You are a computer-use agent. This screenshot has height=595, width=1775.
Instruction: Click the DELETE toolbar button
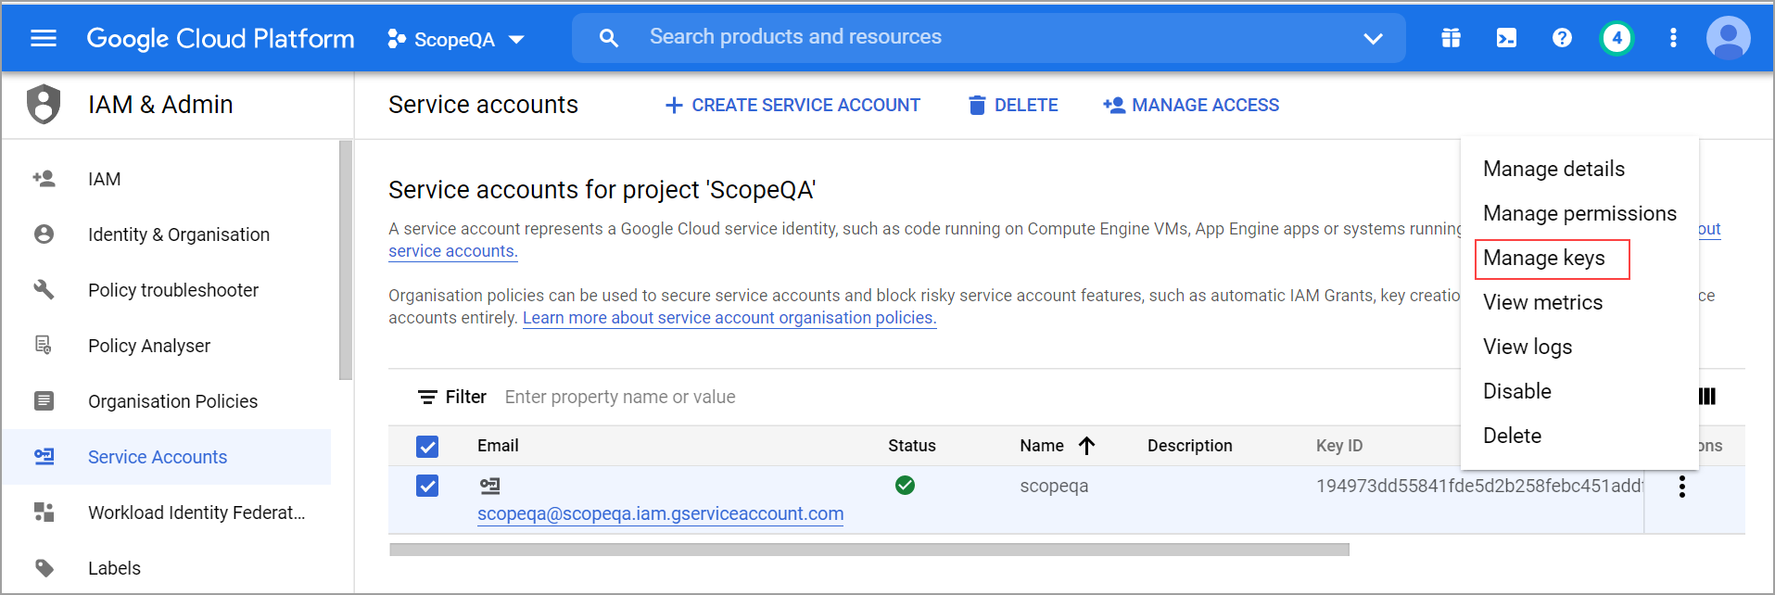tap(1013, 106)
